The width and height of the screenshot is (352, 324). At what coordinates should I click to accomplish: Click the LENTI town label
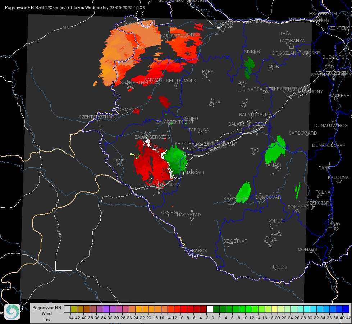click(119, 161)
